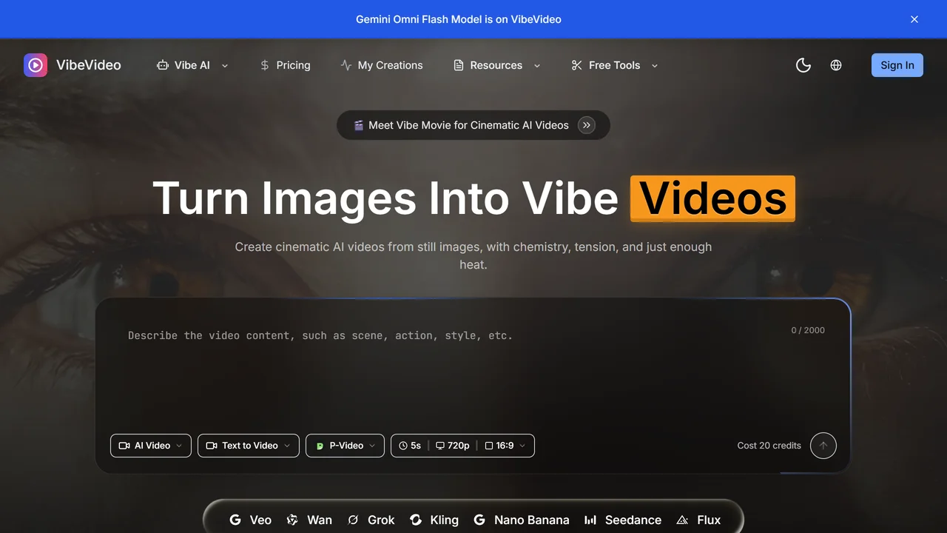
Task: Click the Nano Banana Google icon
Action: (479, 520)
